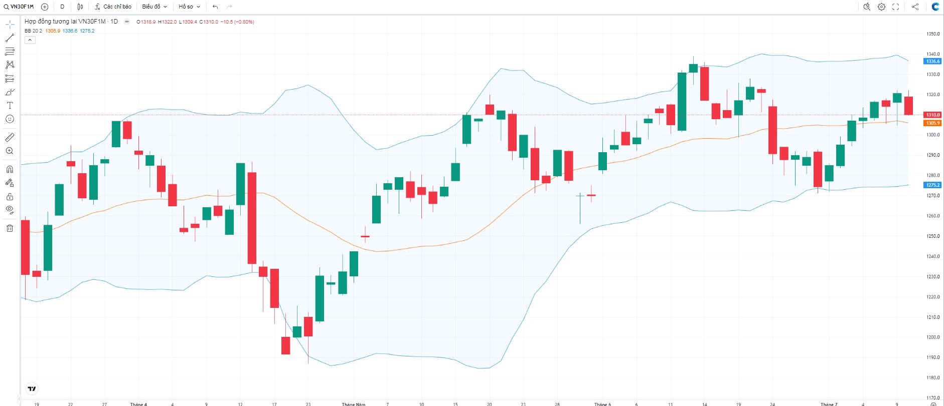Open Các chỉ báo indicators menu
This screenshot has height=406, width=944.
(x=113, y=7)
